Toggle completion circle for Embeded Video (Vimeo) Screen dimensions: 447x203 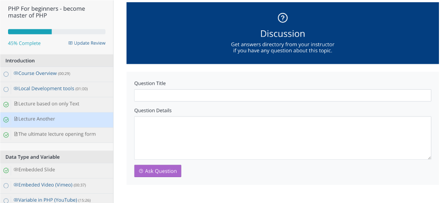[6, 186]
